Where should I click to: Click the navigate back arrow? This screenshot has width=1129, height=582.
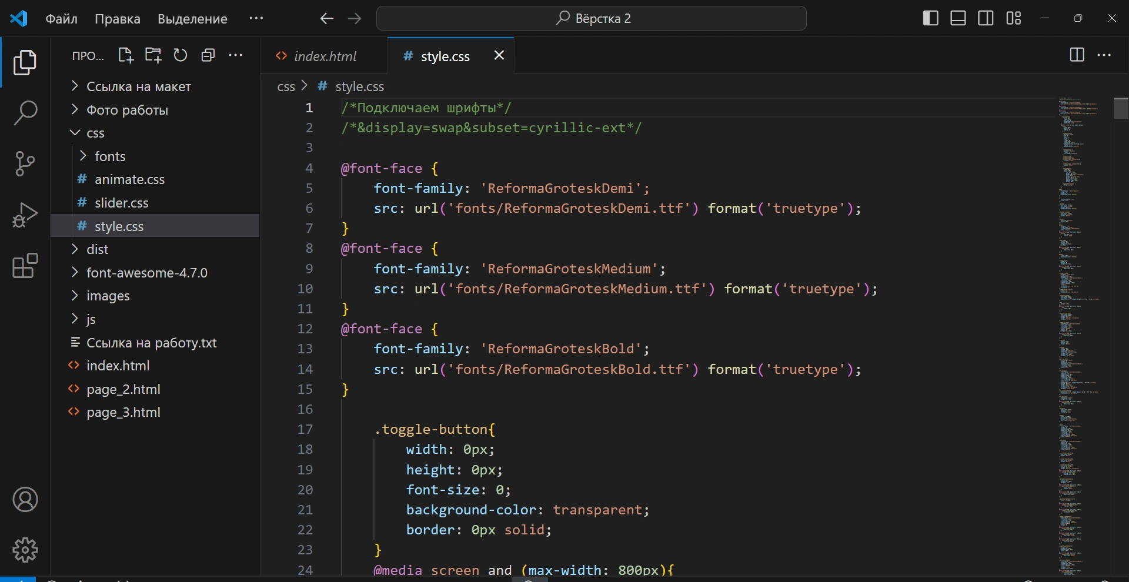click(x=327, y=18)
